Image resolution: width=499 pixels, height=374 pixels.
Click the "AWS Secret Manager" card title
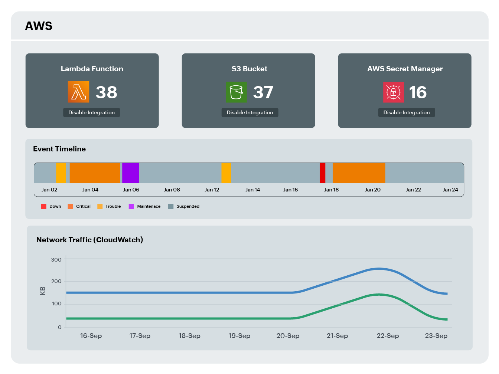pos(405,69)
